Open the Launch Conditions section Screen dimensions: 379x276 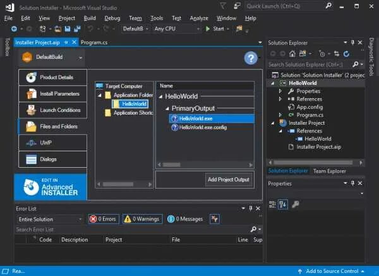click(52, 110)
